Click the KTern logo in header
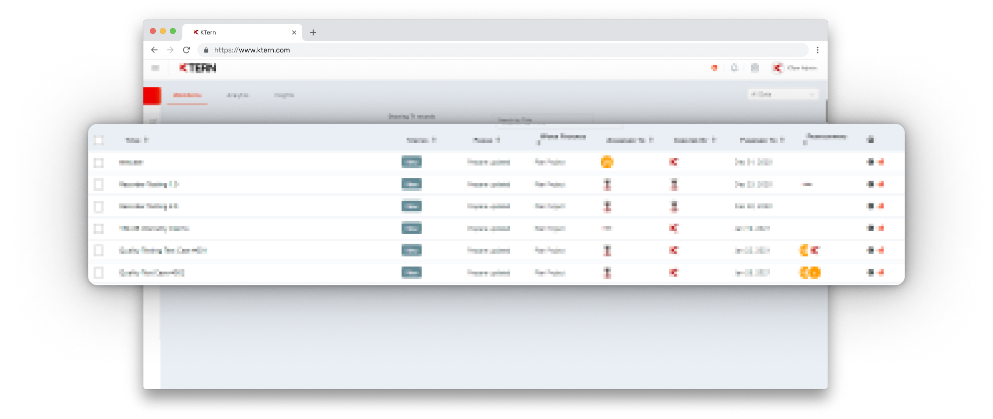 tap(198, 68)
